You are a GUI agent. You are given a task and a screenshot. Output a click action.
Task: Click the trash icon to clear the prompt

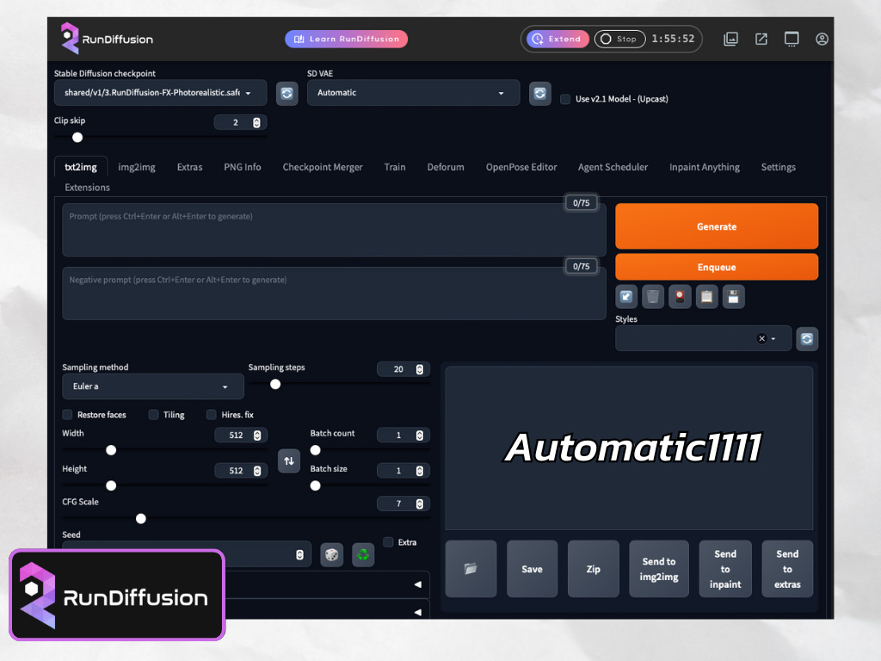653,297
